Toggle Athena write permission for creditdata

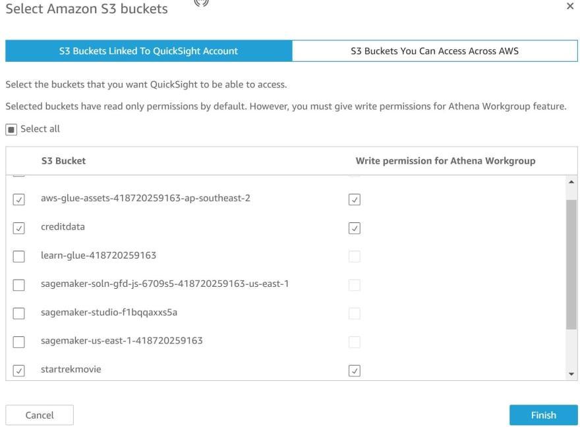pos(355,228)
